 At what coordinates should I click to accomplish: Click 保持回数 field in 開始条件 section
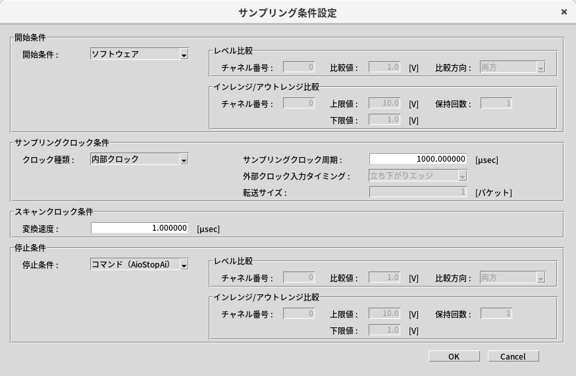496,103
